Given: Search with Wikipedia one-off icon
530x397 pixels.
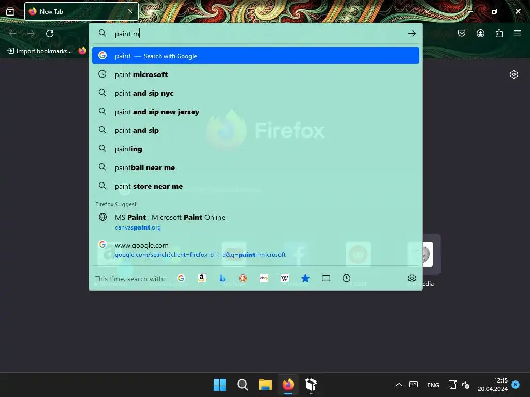Looking at the screenshot, I should (285, 278).
